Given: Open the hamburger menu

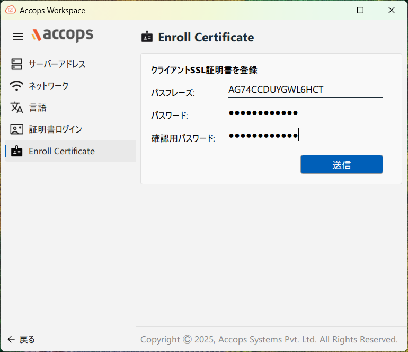Looking at the screenshot, I should pos(17,37).
